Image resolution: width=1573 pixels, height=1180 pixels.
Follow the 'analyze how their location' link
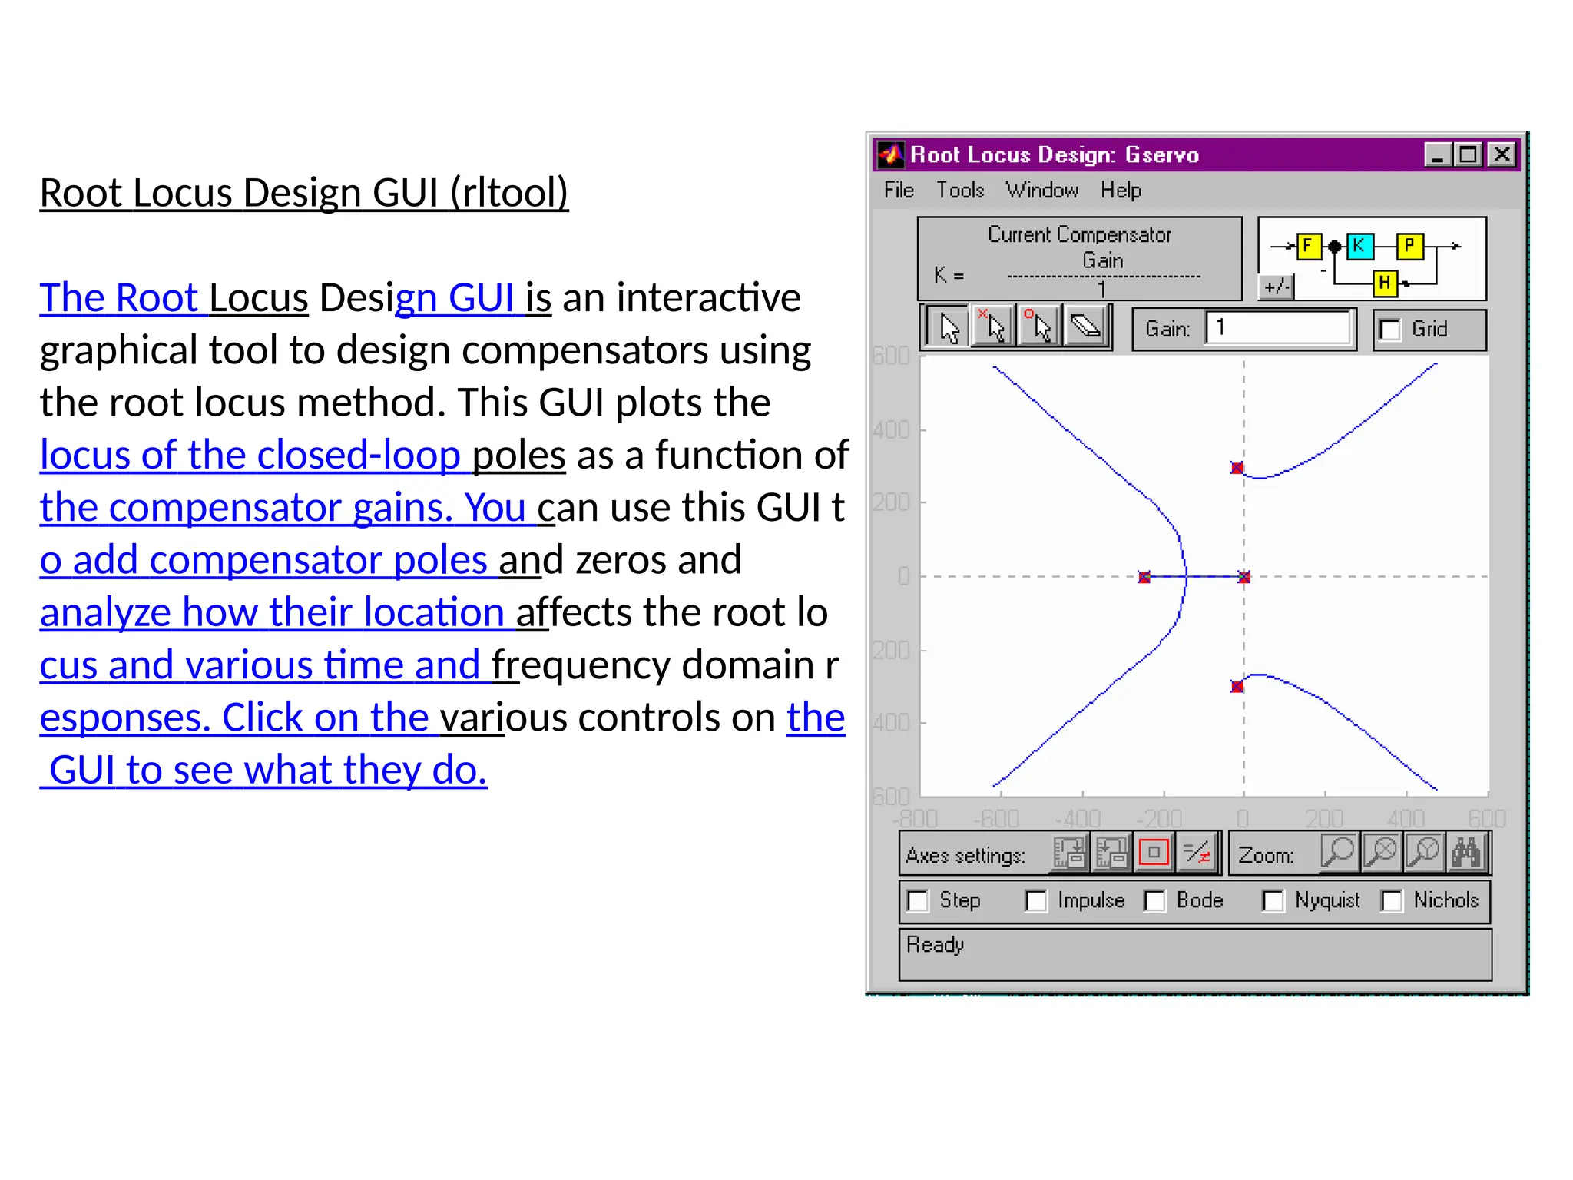coord(272,613)
